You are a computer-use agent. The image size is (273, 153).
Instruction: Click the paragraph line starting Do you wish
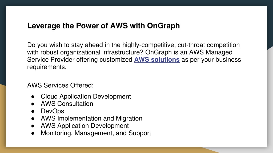coord(133,45)
